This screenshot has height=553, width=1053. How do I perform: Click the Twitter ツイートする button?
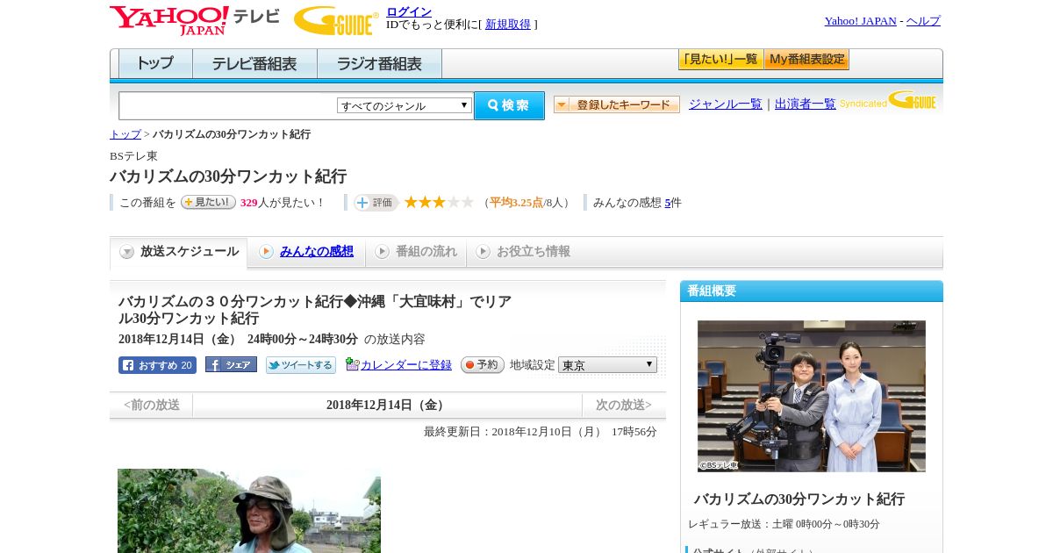point(301,365)
